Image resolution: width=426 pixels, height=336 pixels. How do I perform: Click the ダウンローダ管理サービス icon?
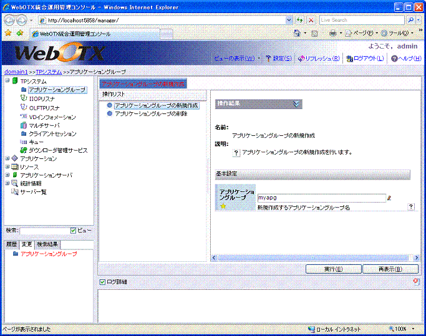(24, 150)
